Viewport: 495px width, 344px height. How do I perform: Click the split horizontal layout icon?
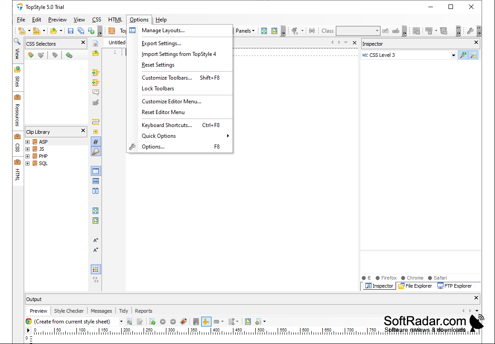coord(96,181)
